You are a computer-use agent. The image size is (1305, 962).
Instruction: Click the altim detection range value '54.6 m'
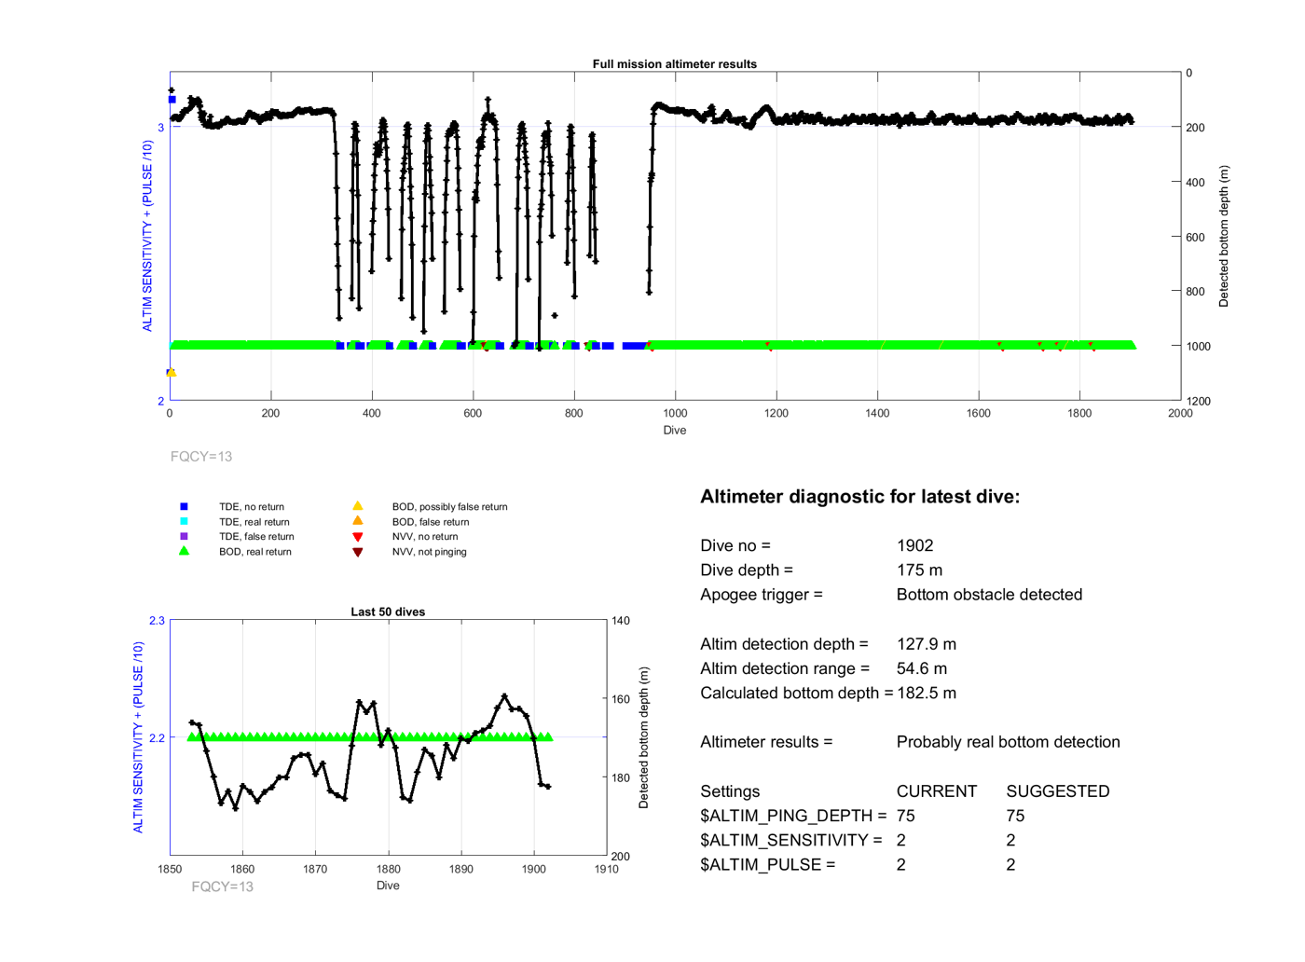coord(922,668)
